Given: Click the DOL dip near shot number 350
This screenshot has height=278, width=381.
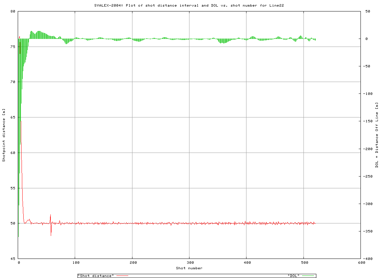Looking at the screenshot, I should 220,42.
